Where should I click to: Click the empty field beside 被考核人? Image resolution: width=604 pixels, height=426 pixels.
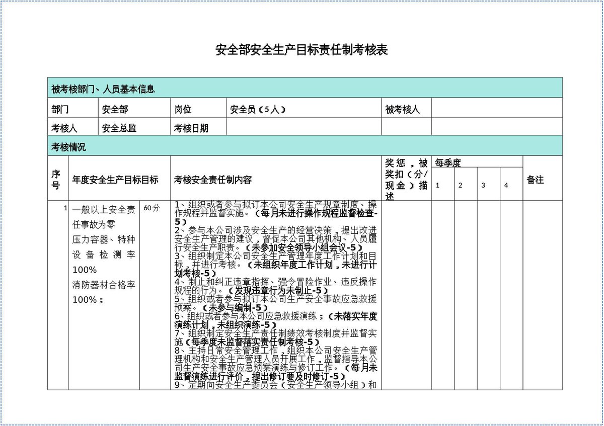click(497, 108)
